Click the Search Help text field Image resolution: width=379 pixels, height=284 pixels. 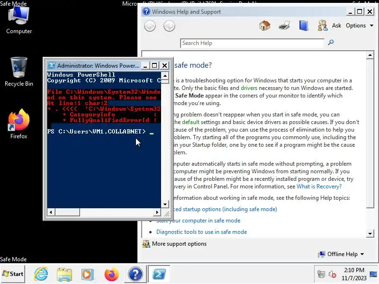(x=252, y=43)
